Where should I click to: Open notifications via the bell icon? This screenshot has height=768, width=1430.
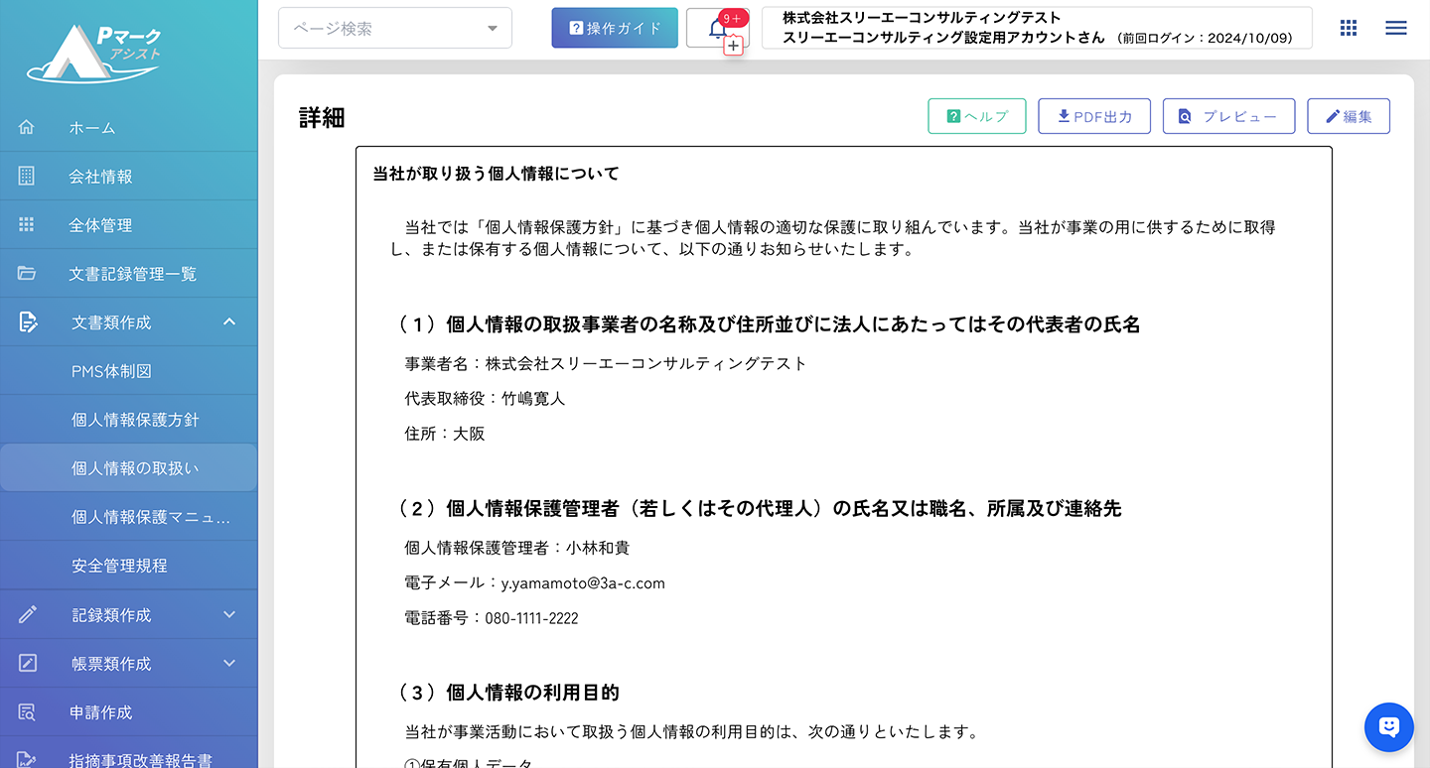coord(717,29)
